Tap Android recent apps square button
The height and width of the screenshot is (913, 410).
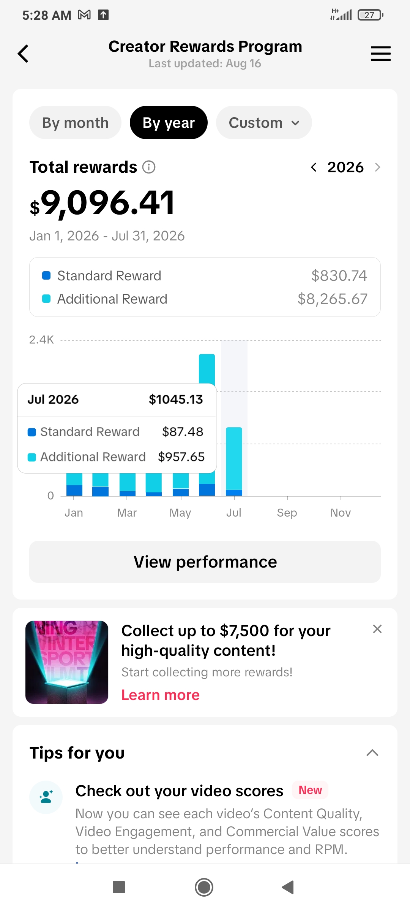[x=119, y=887]
